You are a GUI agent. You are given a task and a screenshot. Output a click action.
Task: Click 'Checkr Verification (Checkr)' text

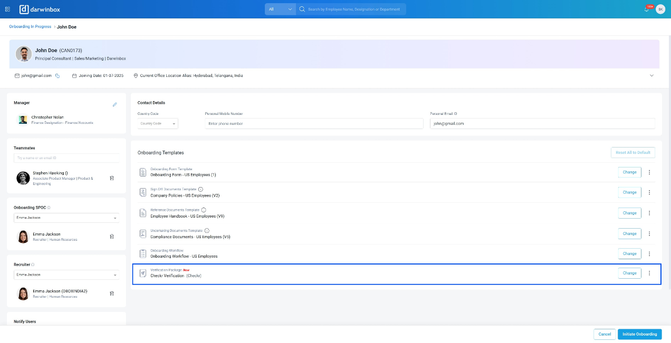click(x=176, y=276)
